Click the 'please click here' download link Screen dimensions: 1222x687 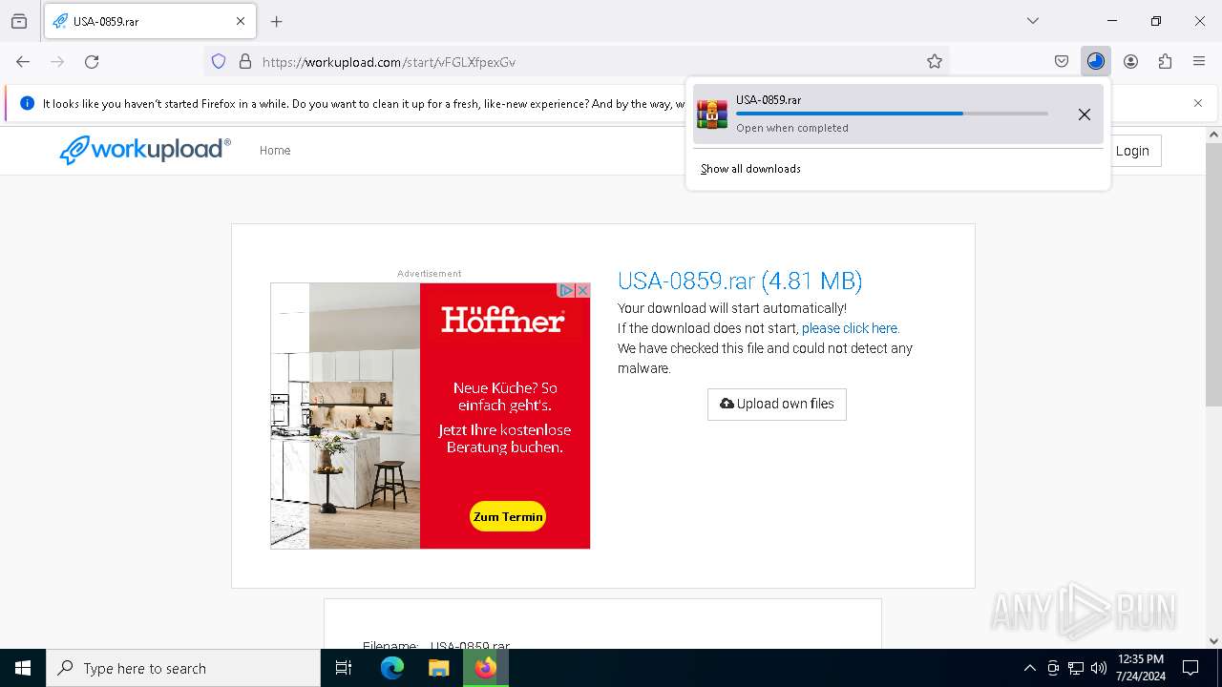pos(850,328)
